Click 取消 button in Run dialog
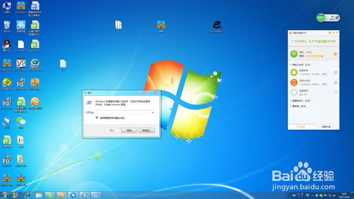This screenshot has height=199, width=354. (129, 130)
